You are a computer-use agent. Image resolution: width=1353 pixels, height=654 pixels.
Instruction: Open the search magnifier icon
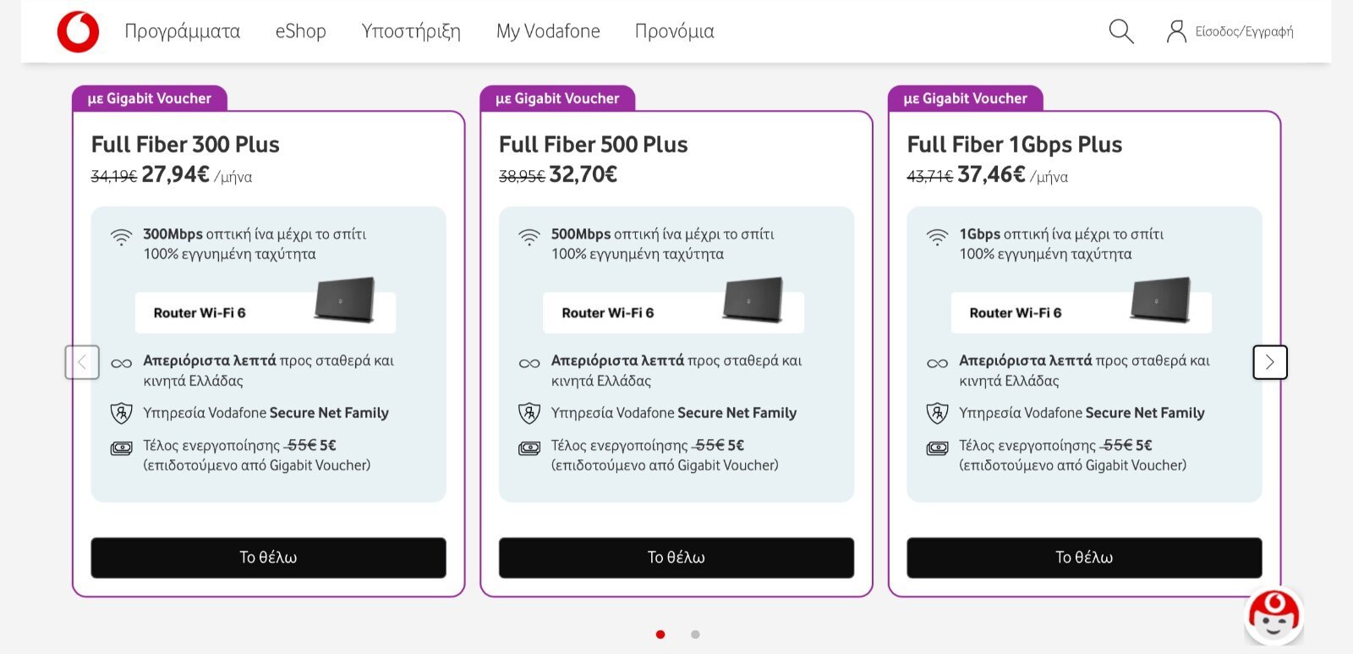(1121, 31)
